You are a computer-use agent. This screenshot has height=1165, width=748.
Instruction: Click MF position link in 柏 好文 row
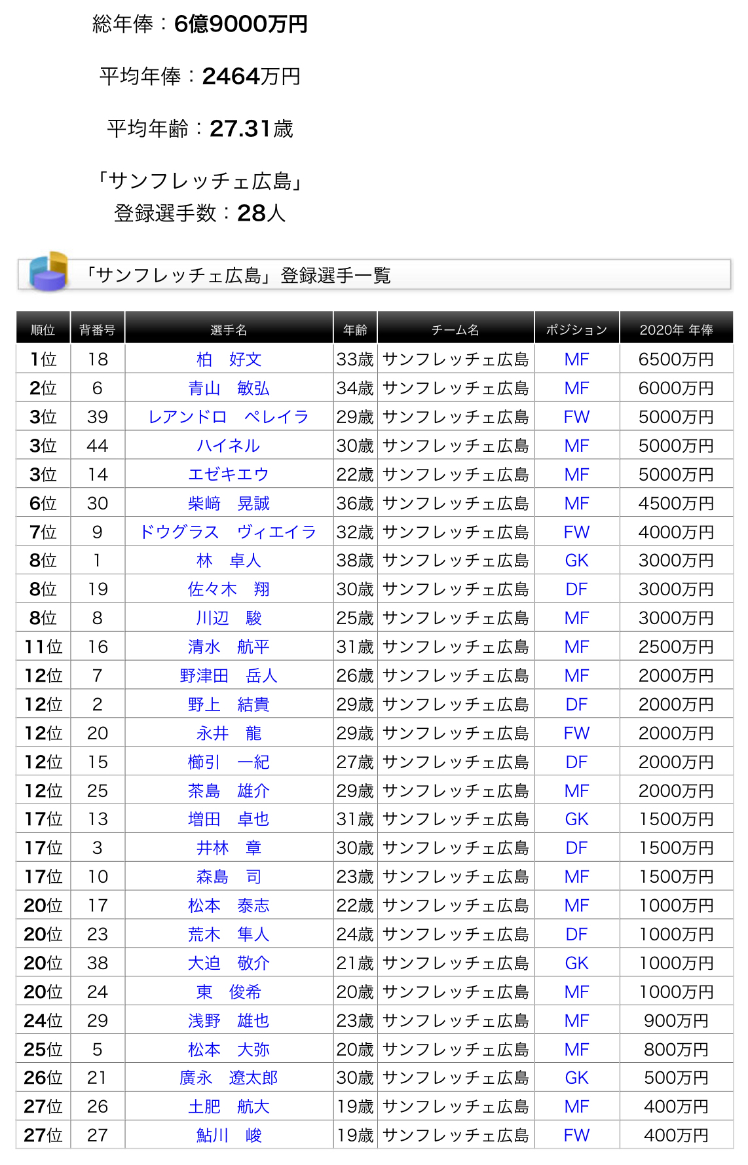(576, 360)
